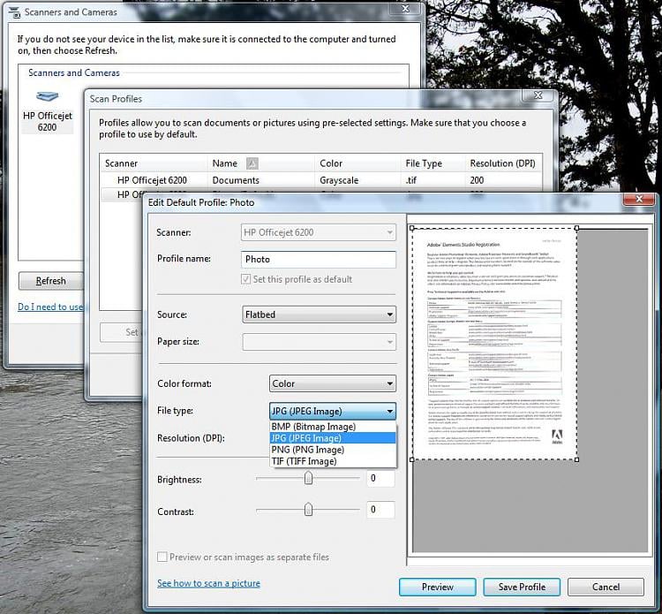The height and width of the screenshot is (614, 662).
Task: Toggle Set this profile as default checkbox
Action: pos(245,279)
